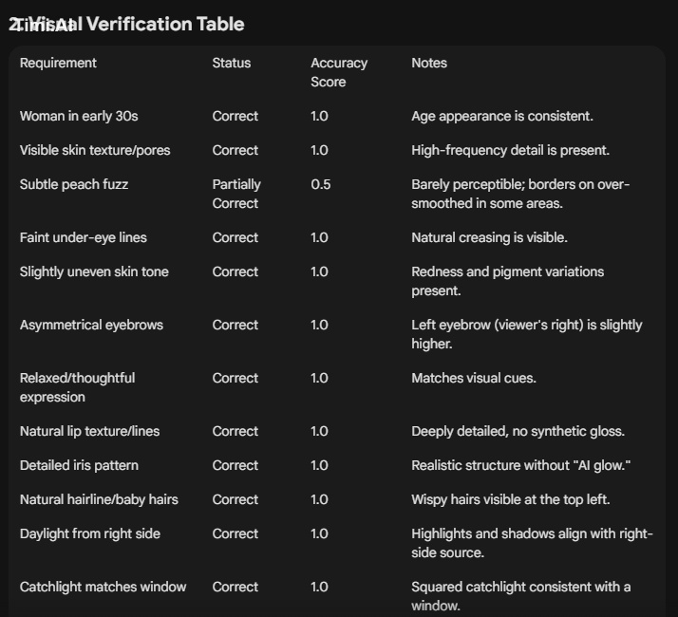Select the Daylight from right side cell
This screenshot has height=617, width=678.
tap(90, 534)
